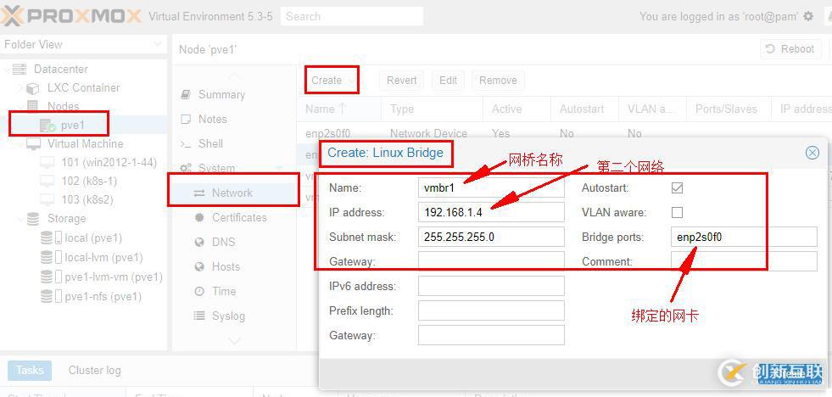832x397 pixels.
Task: Enable the VLAN aware checkbox
Action: tap(677, 212)
